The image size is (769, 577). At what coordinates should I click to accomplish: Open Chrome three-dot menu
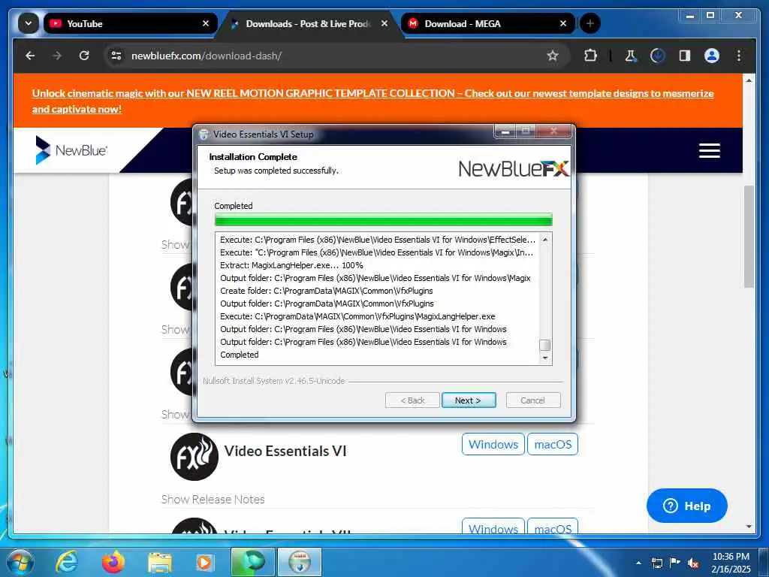(x=739, y=56)
